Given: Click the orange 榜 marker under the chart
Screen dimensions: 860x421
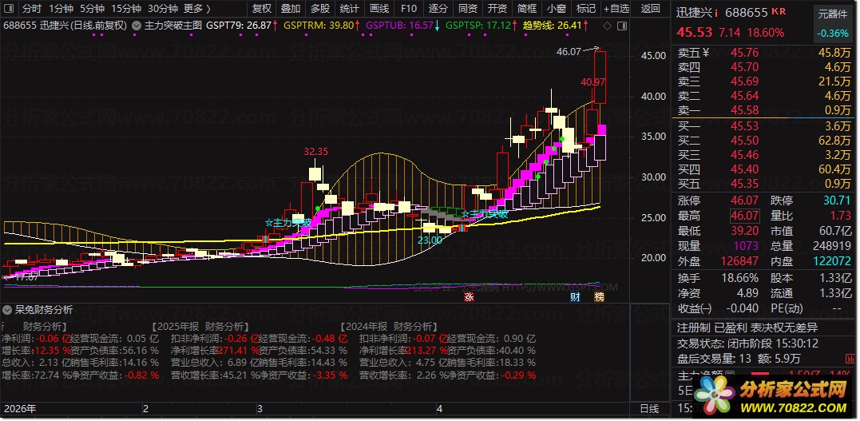Looking at the screenshot, I should (600, 297).
